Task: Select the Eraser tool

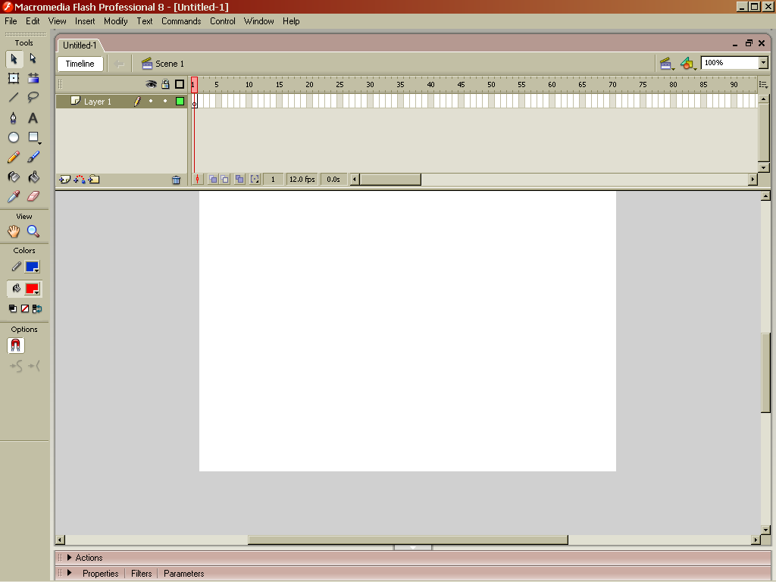Action: [x=33, y=196]
